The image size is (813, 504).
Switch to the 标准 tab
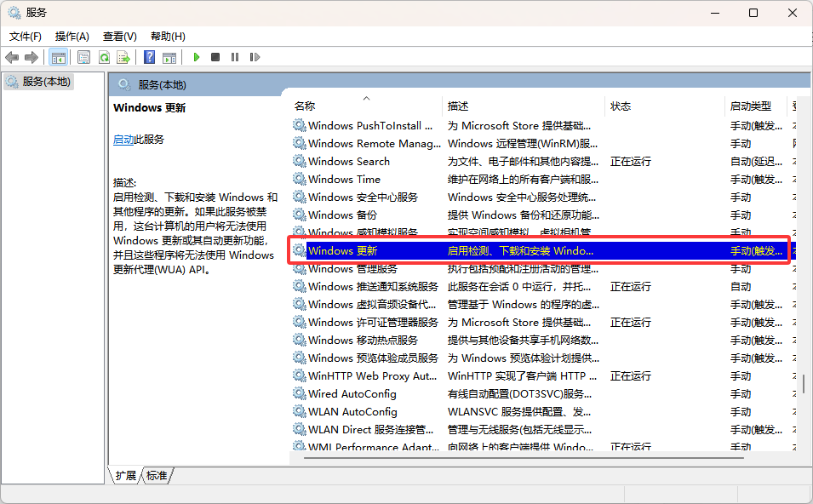pyautogui.click(x=156, y=476)
